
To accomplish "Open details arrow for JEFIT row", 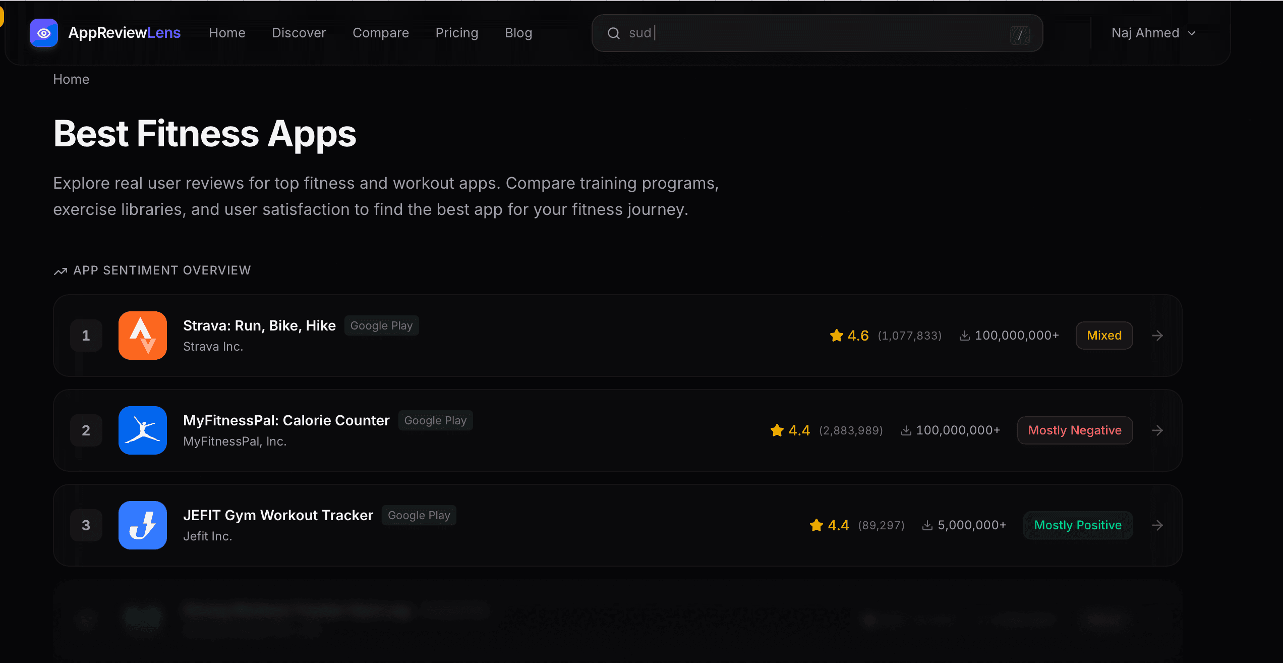I will (x=1157, y=525).
